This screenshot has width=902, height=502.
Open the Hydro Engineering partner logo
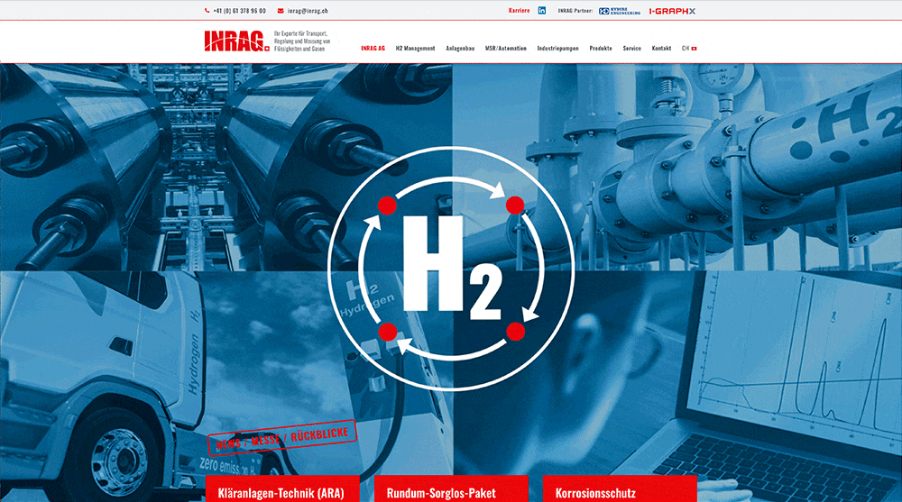(619, 11)
